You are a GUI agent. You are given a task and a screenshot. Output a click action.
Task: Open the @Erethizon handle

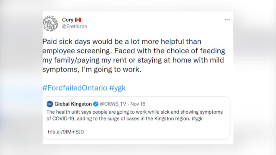[x=74, y=26]
